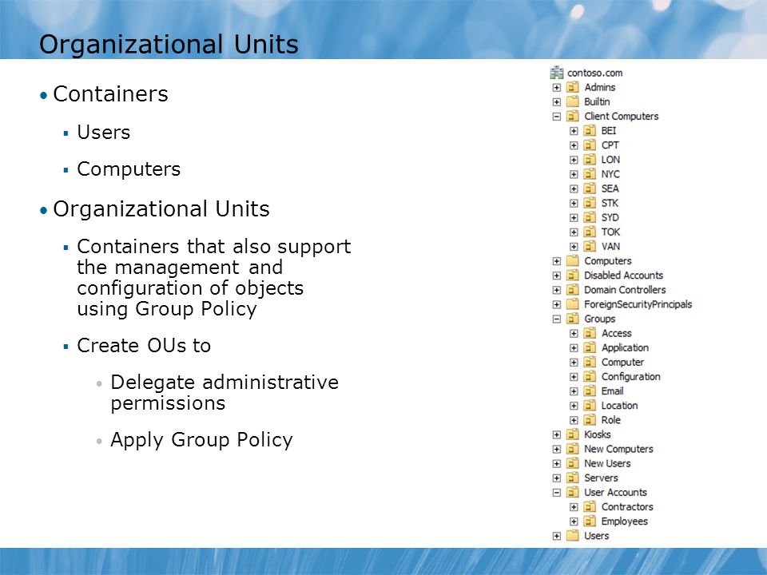Viewport: 767px width, 575px height.
Task: Click the Admins OU folder icon
Action: point(572,88)
